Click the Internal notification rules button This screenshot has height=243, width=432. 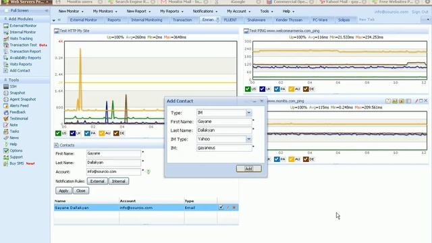tap(119, 182)
